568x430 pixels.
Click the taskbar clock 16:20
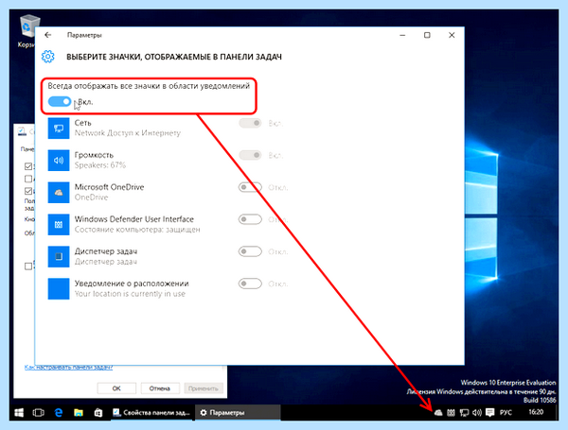(536, 412)
